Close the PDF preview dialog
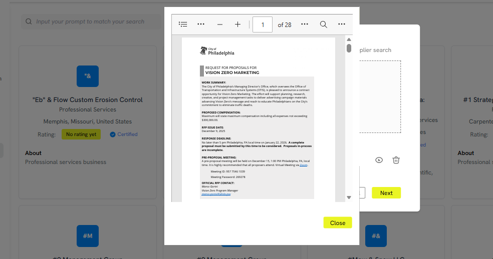Viewport: 493px width, 259px height. point(338,222)
